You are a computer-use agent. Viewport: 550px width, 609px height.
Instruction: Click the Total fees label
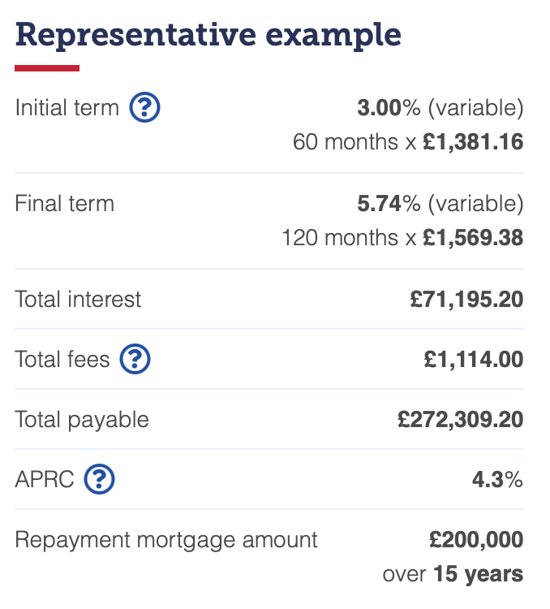[62, 359]
